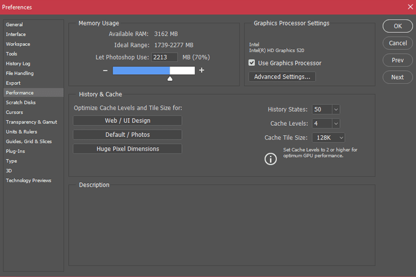Image resolution: width=416 pixels, height=277 pixels.
Task: Open the Cursors preferences category
Action: 33,112
